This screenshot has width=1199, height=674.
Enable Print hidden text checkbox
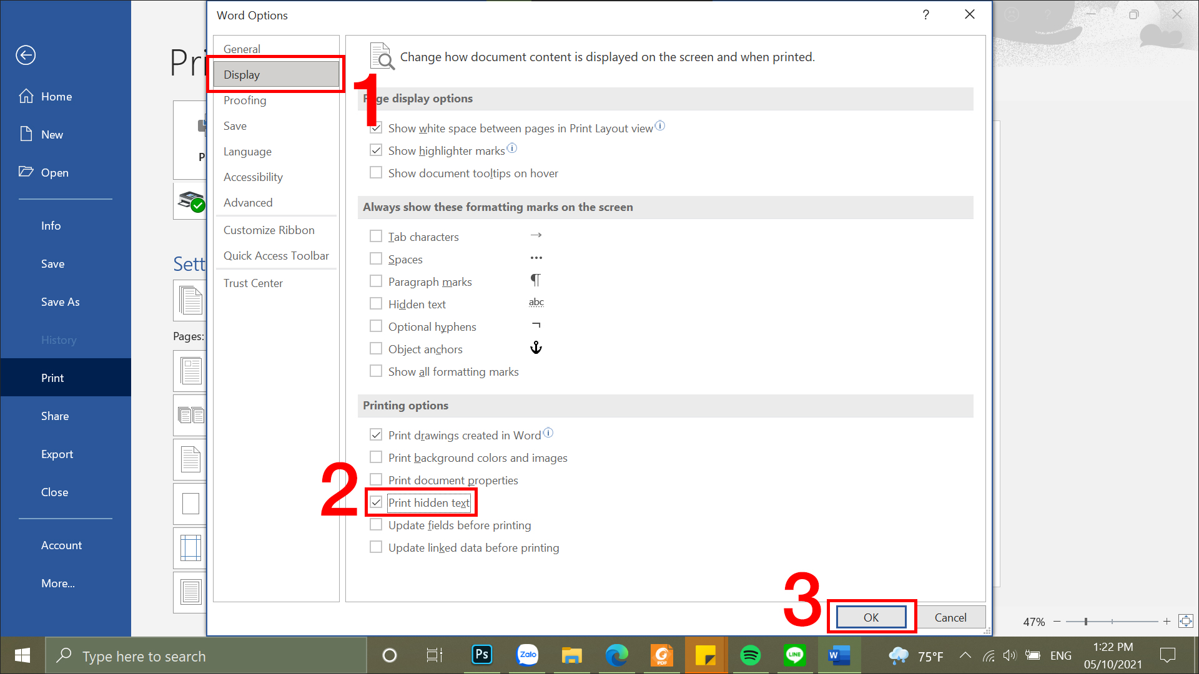click(x=377, y=502)
